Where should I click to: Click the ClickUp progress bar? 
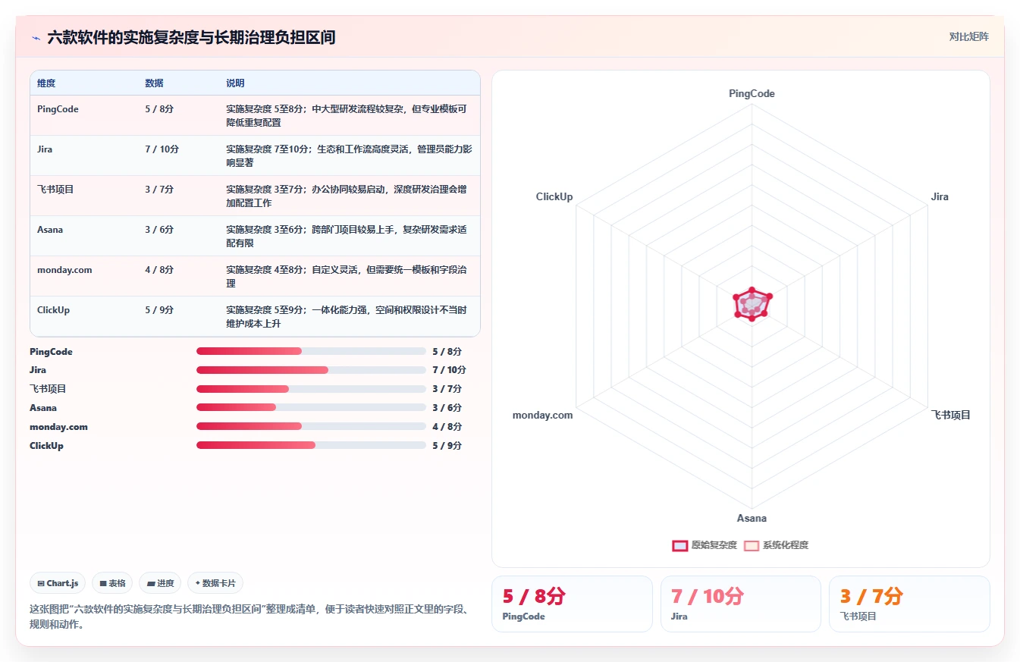[x=311, y=445]
